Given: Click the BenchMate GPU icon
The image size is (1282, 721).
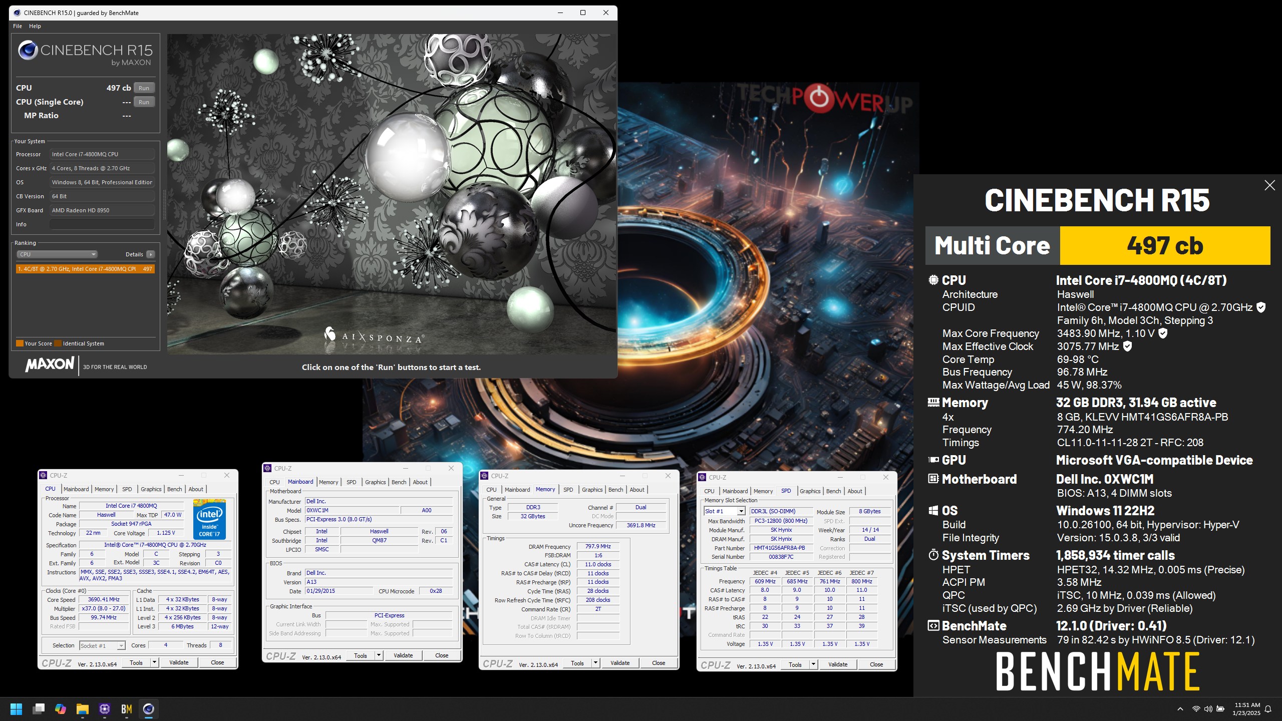Looking at the screenshot, I should tap(933, 460).
